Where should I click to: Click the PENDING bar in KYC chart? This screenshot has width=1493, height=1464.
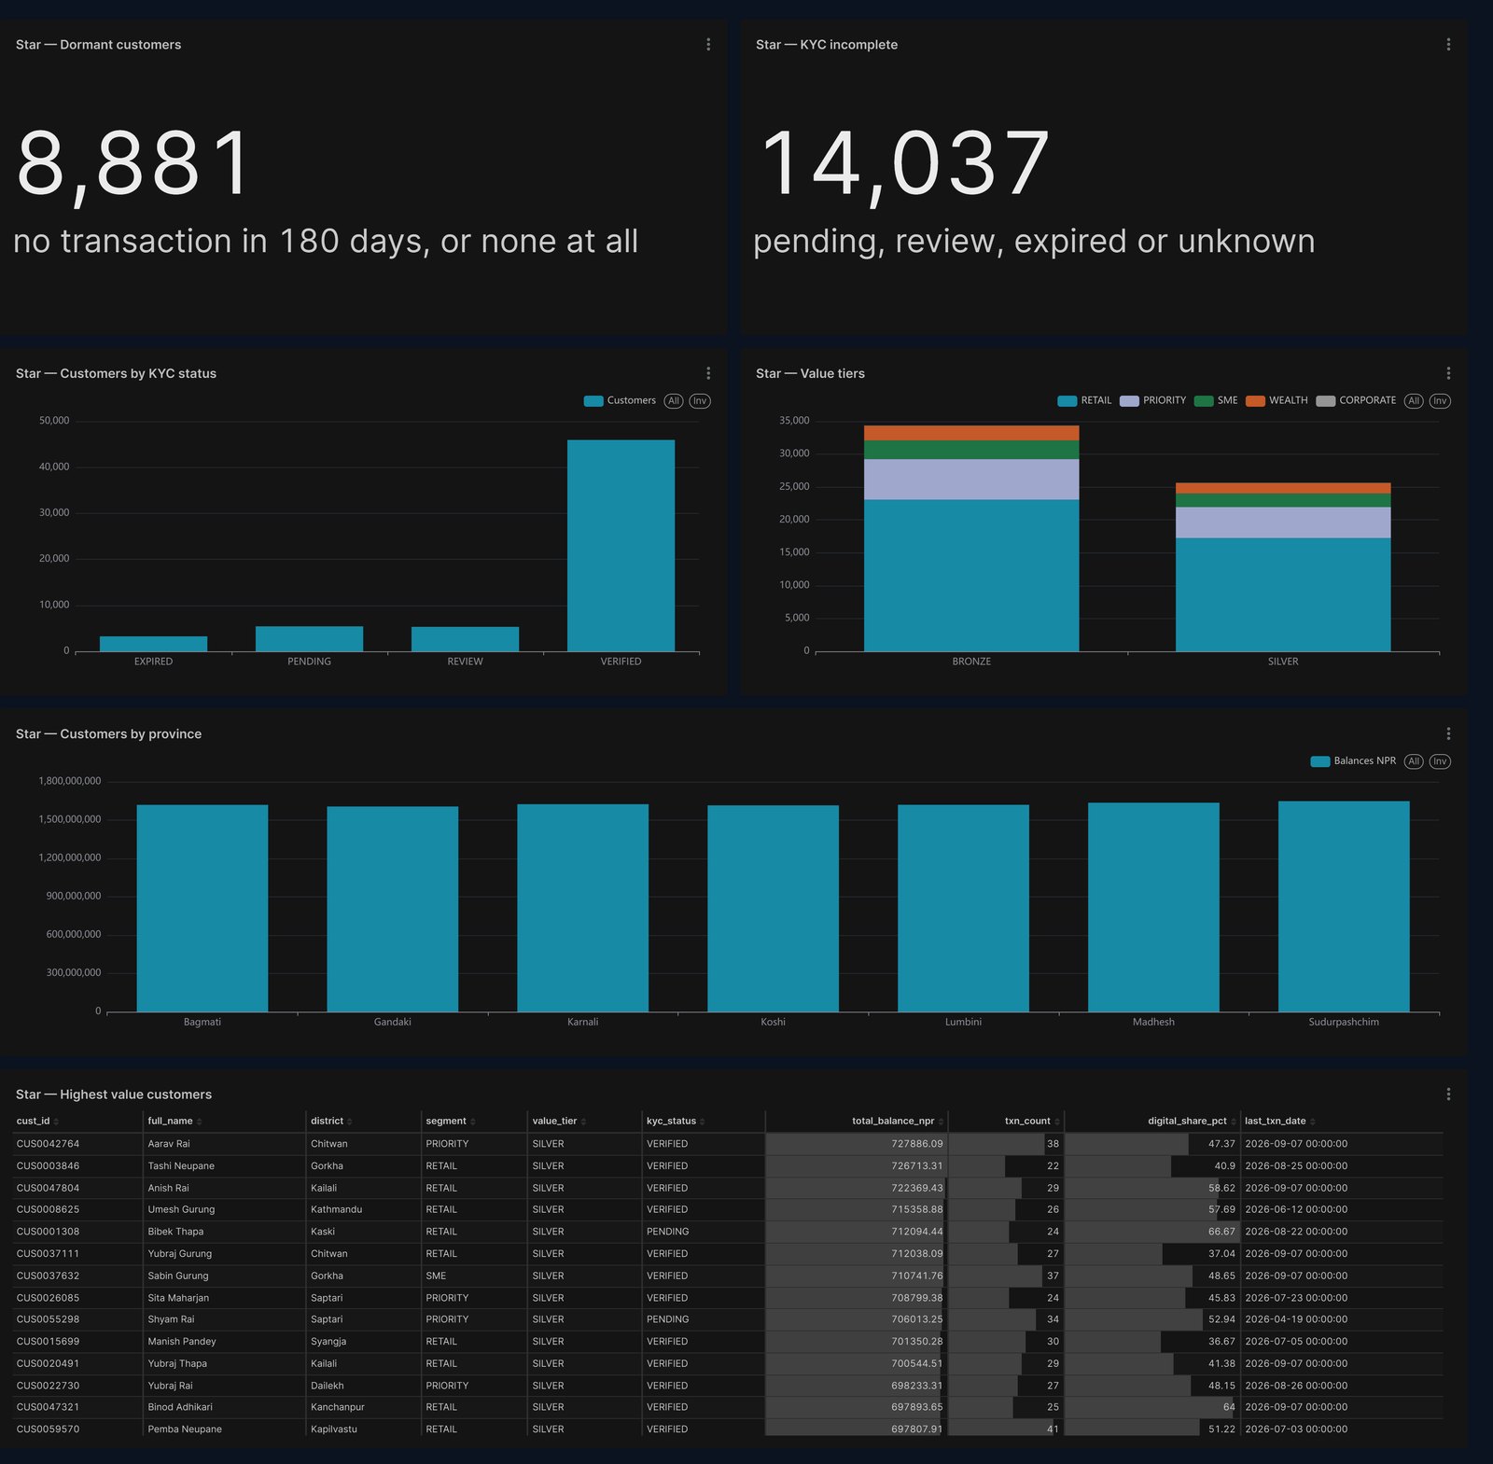coord(309,639)
